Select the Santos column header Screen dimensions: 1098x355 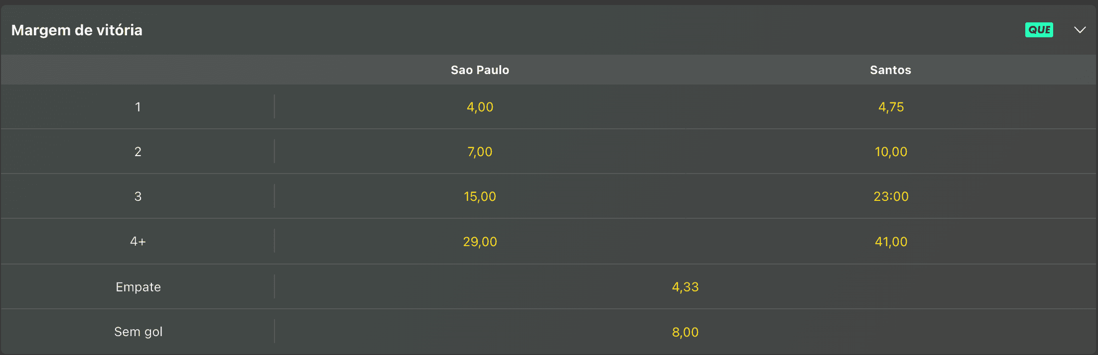click(x=890, y=70)
